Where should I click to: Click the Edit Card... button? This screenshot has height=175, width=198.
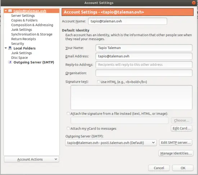[x=181, y=128]
